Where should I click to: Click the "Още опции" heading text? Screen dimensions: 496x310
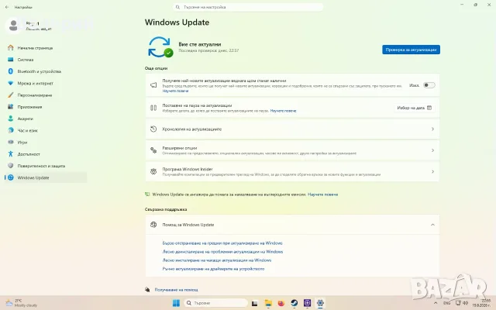click(x=156, y=68)
